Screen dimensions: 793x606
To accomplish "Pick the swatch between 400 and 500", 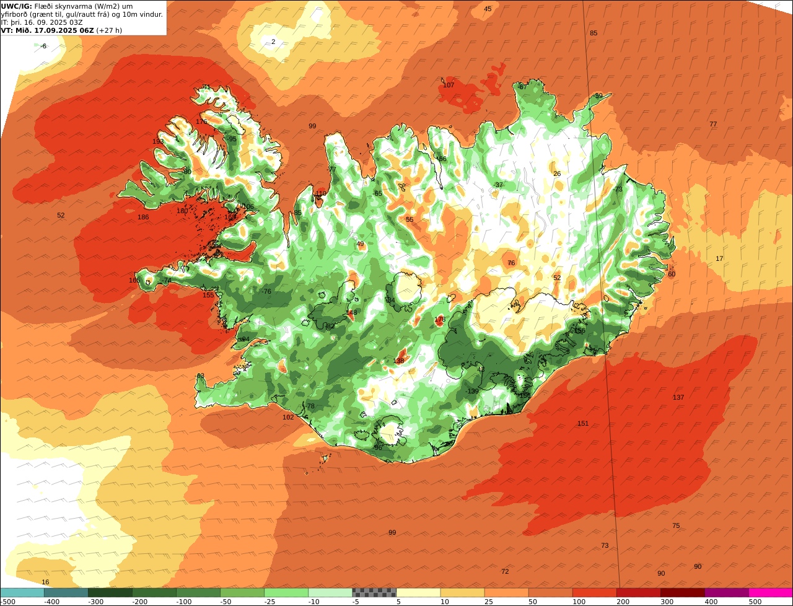I will (x=727, y=592).
